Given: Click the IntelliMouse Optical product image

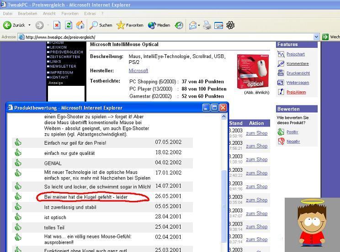Looking at the screenshot, I should click(x=251, y=72).
